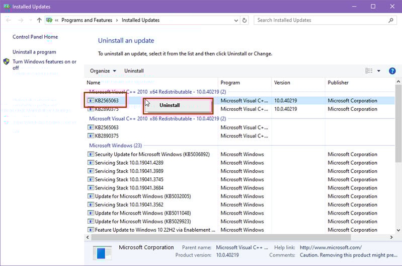Open the Organize dropdown menu
The height and width of the screenshot is (266, 402).
103,71
